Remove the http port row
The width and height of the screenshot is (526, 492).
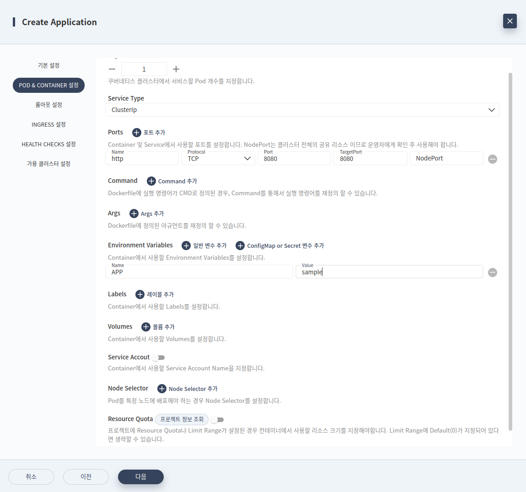tap(493, 159)
